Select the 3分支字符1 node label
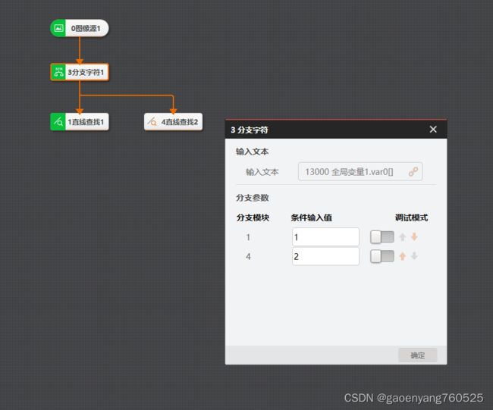 click(86, 72)
